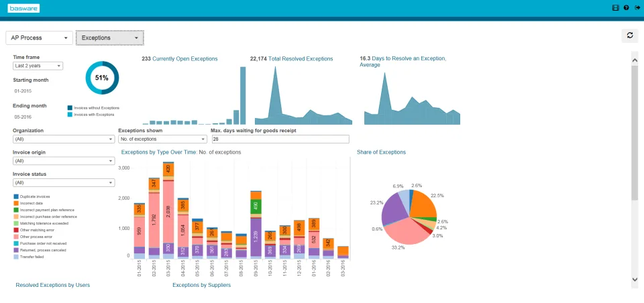The image size is (644, 303).
Task: Select Matching tolerance exceeded legend swatch
Action: pyautogui.click(x=16, y=223)
